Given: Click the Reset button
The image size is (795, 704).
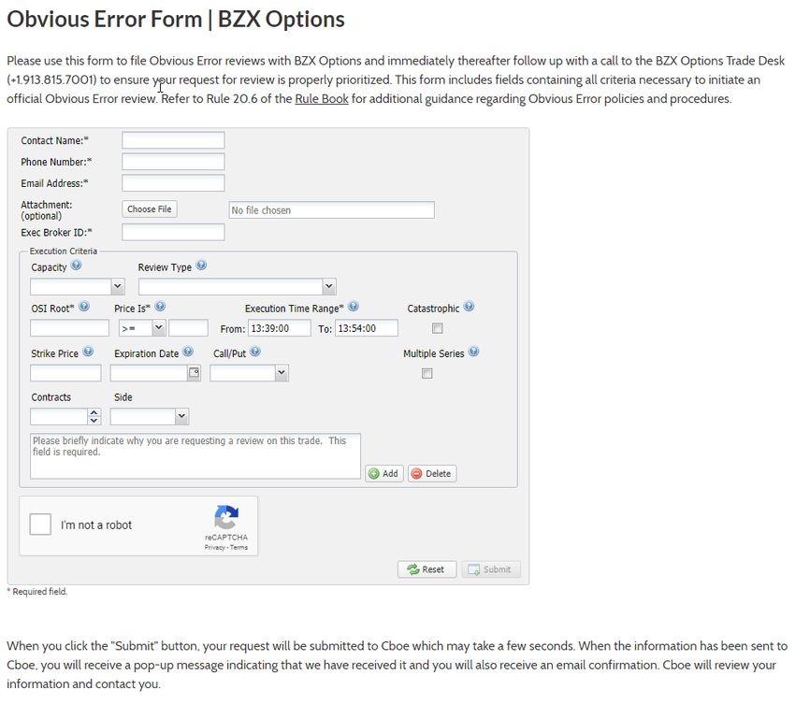Looking at the screenshot, I should click(426, 569).
